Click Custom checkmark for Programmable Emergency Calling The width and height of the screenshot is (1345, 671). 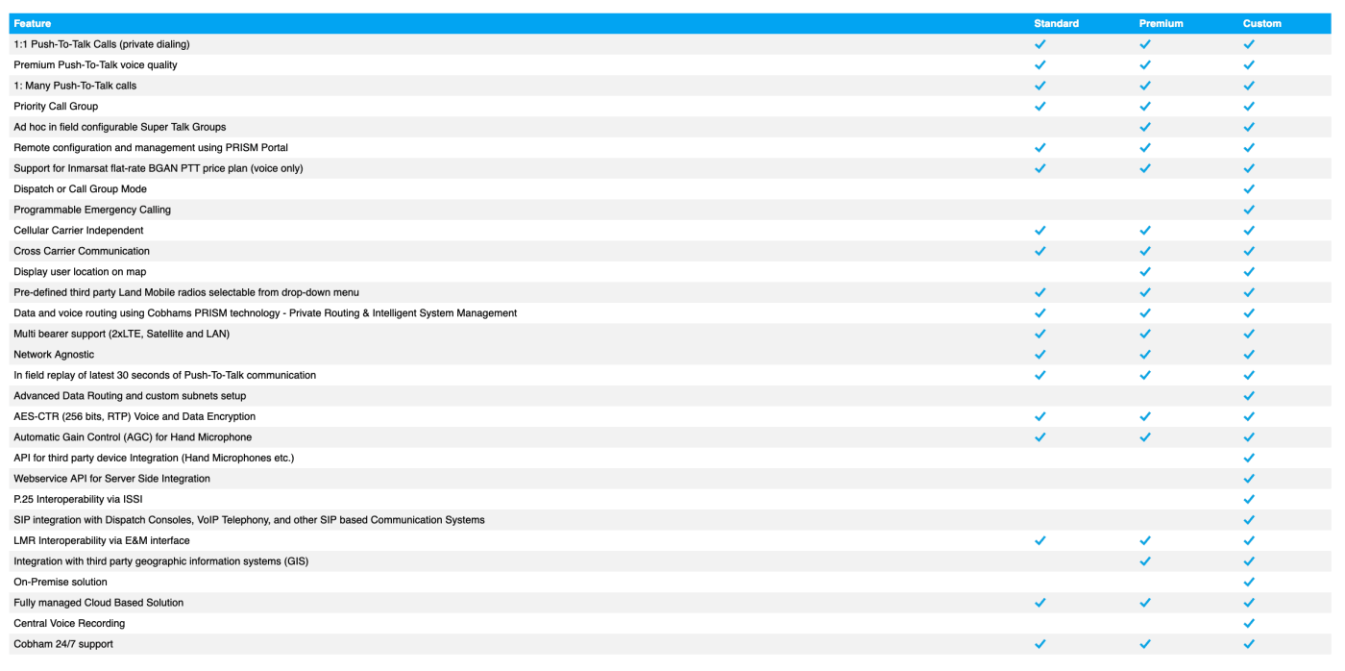pos(1249,210)
